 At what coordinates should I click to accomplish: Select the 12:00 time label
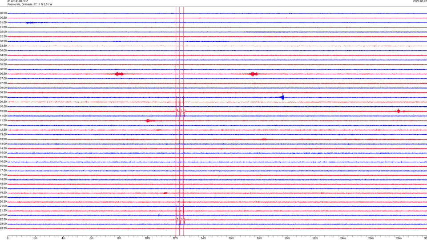tap(4, 125)
